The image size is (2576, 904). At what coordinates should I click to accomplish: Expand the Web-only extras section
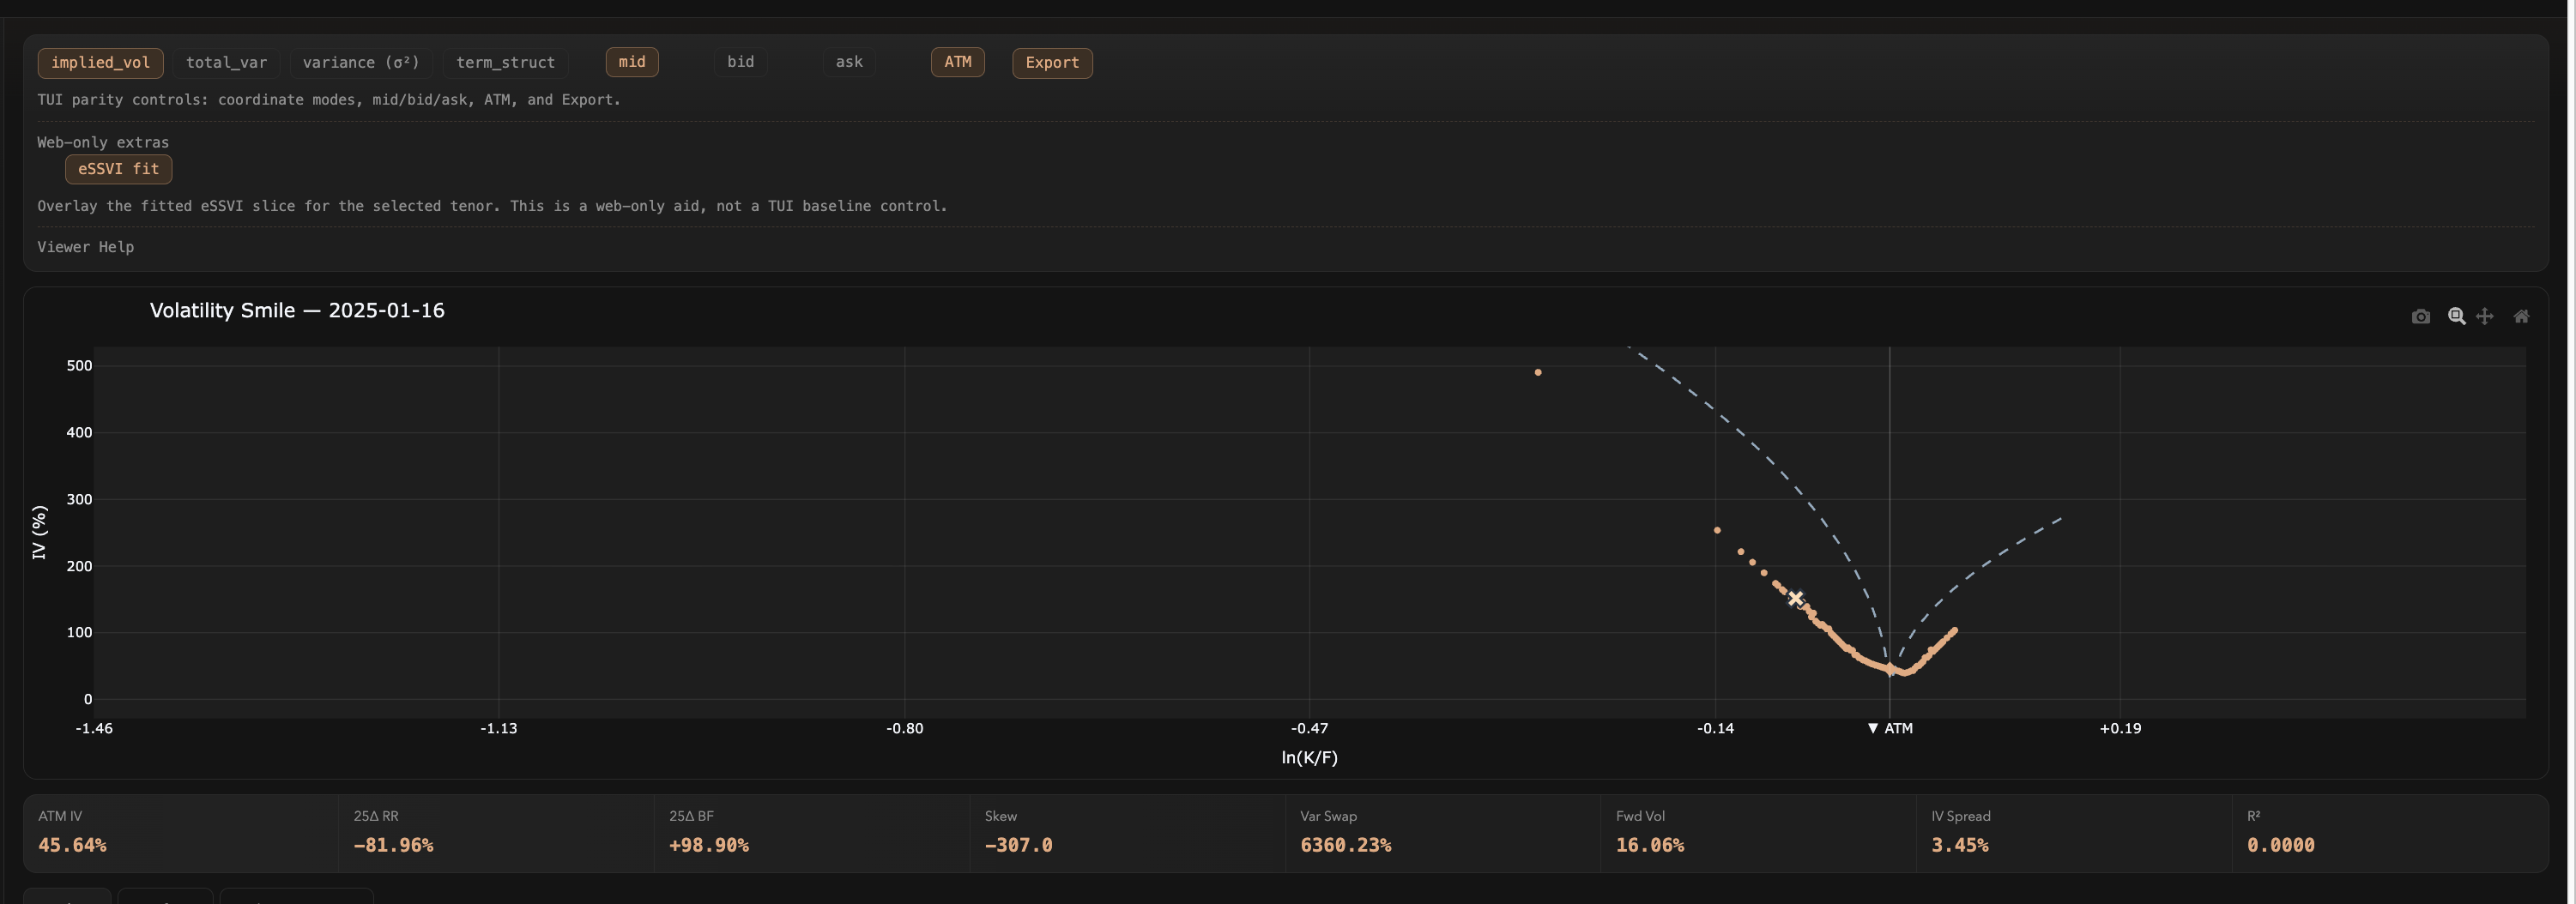tap(103, 142)
